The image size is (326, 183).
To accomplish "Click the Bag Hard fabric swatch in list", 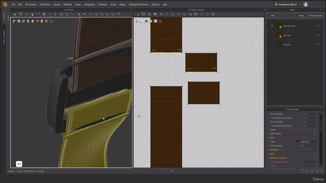I will (279, 35).
